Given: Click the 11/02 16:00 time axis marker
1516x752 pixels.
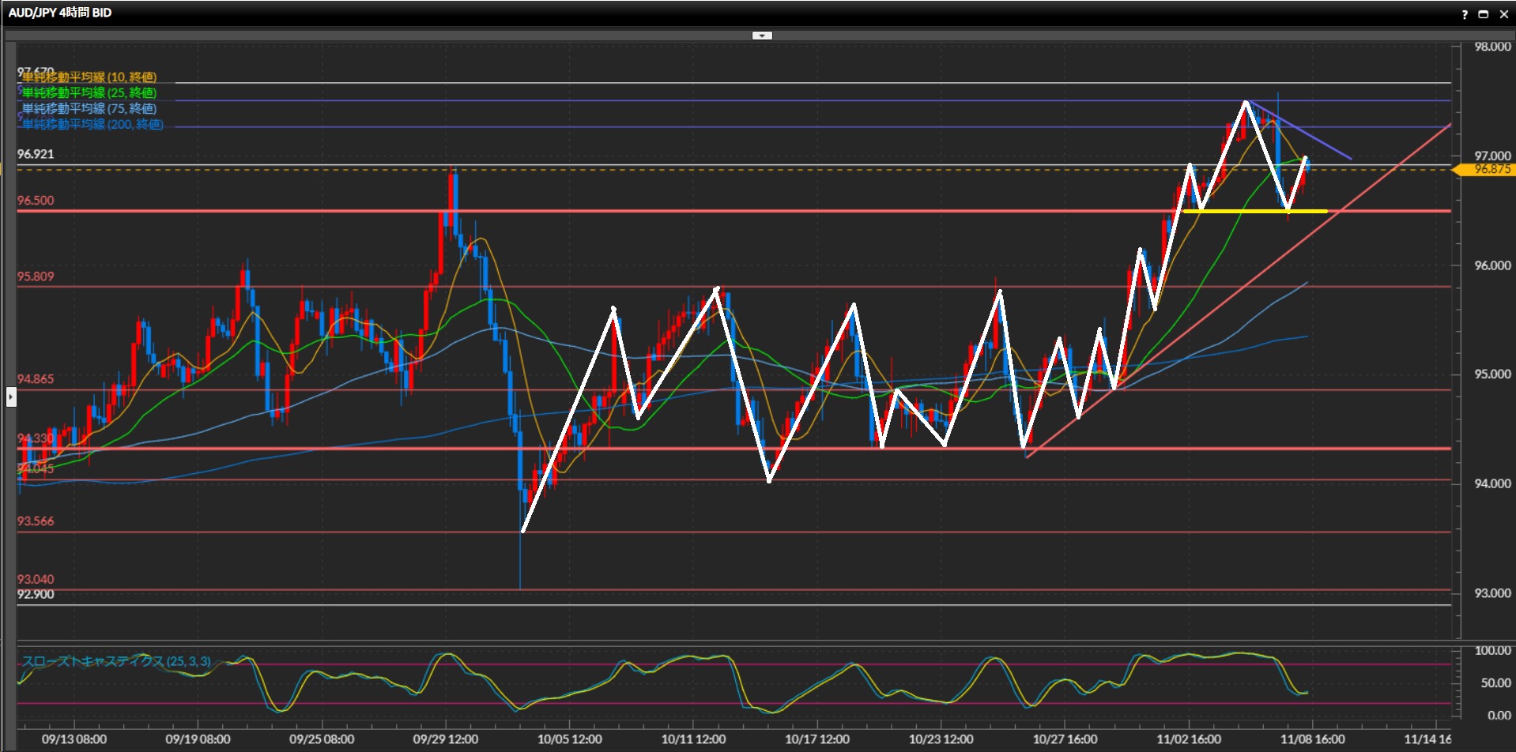Looking at the screenshot, I should pyautogui.click(x=1188, y=739).
